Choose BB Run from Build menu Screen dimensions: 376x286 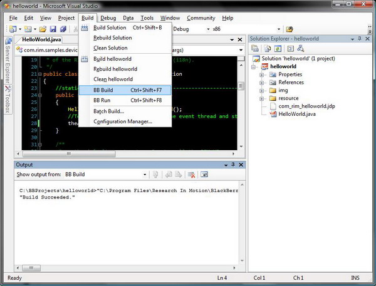coord(125,100)
